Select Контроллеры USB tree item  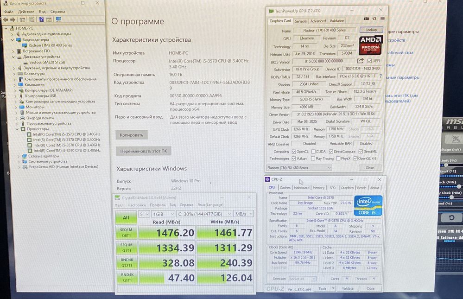pyautogui.click(x=38, y=96)
